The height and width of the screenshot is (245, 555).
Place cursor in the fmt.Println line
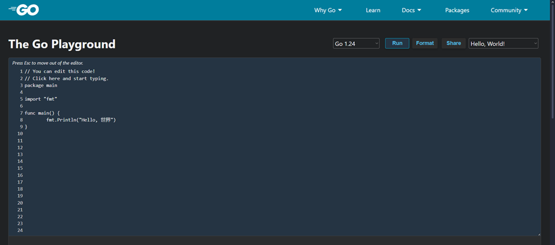[81, 120]
